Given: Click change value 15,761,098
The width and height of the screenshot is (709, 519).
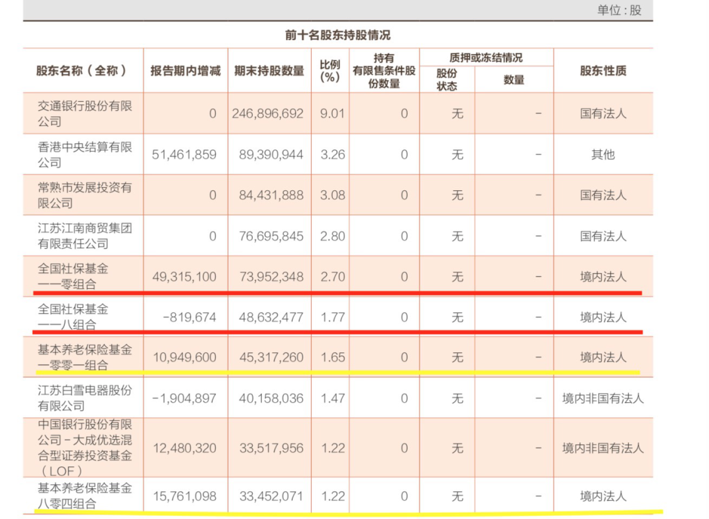Looking at the screenshot, I should (x=184, y=497).
